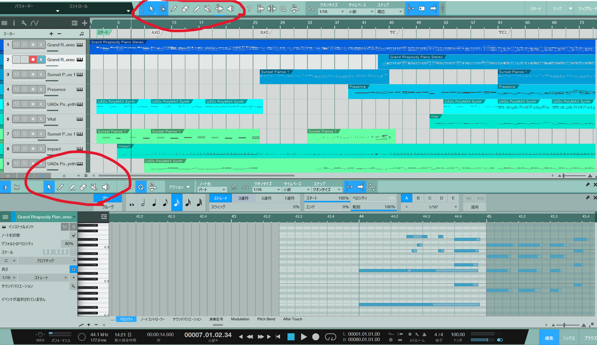Open the drum editor view icon

17,187
